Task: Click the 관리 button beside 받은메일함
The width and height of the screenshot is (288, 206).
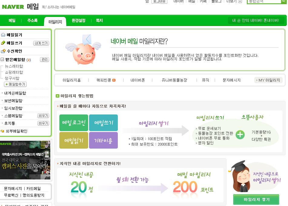Action: [x=45, y=60]
